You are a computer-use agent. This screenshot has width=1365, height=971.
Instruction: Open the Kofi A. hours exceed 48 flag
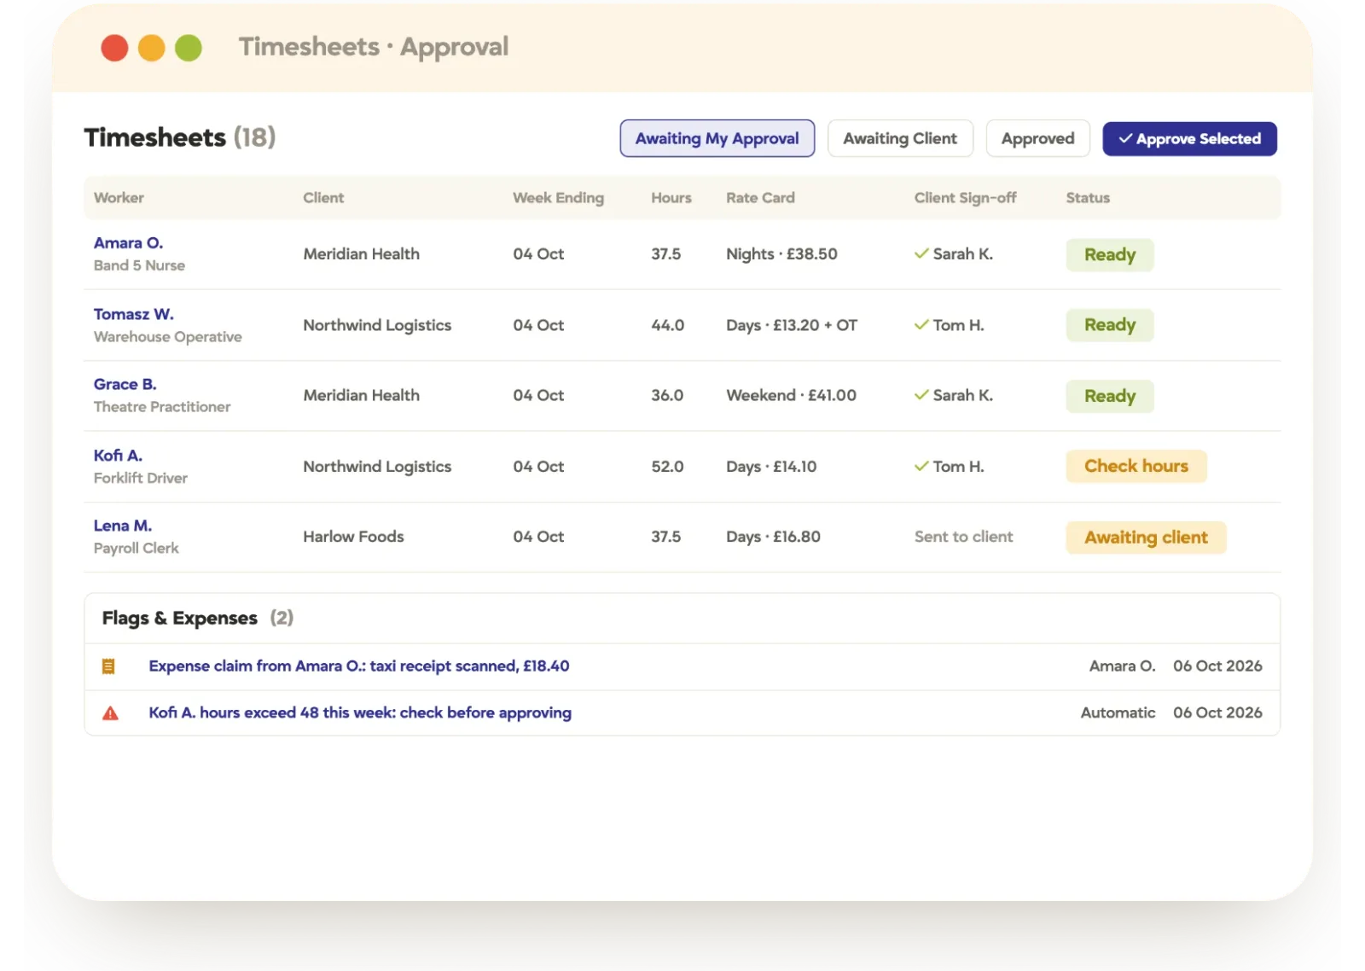point(360,713)
